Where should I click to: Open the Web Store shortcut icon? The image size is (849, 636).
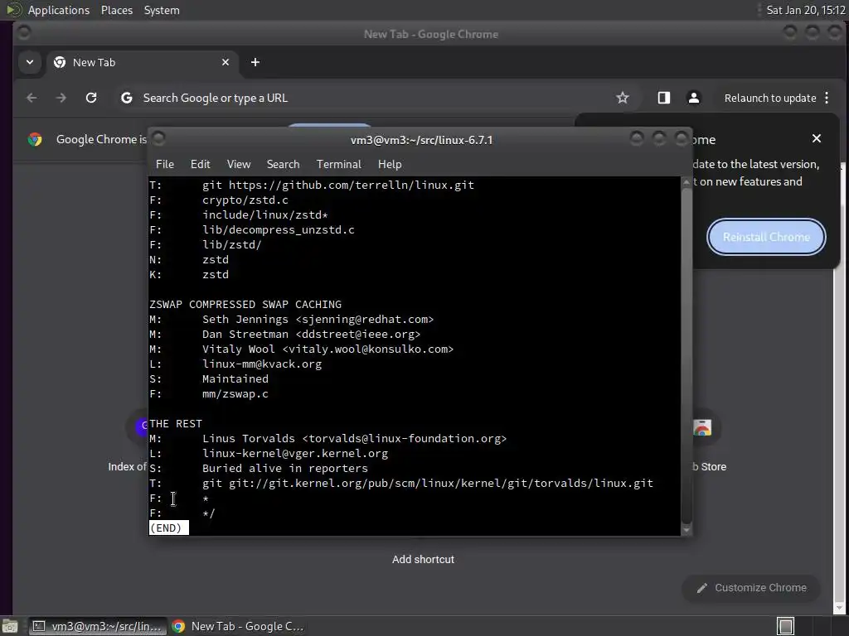click(x=702, y=428)
